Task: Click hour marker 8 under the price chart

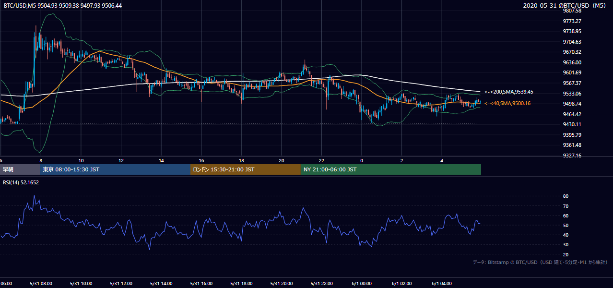Action: coord(41,160)
